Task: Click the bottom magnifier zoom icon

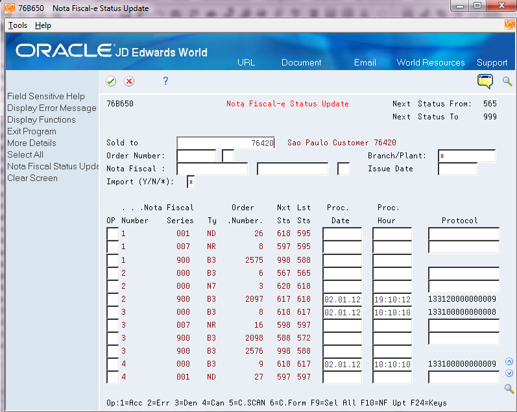Action: pyautogui.click(x=509, y=389)
